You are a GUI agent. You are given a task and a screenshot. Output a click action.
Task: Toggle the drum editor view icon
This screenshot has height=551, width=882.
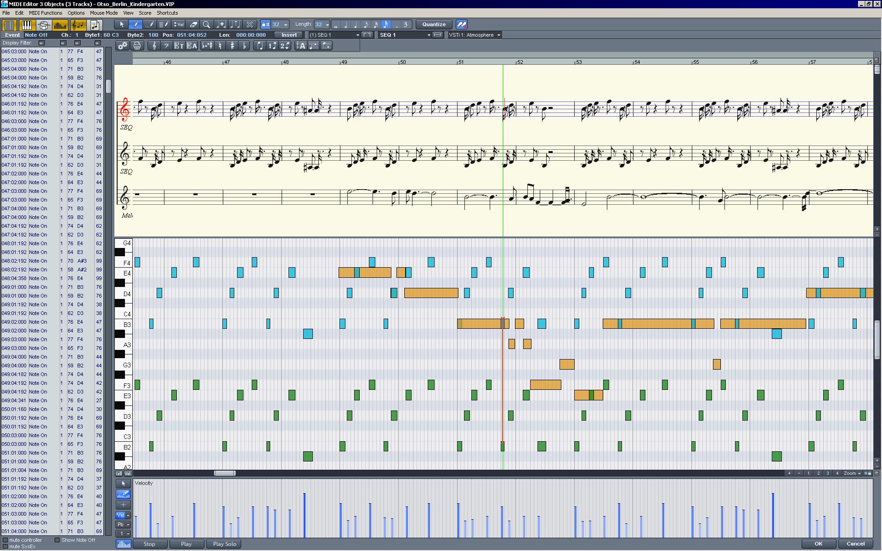coord(44,25)
